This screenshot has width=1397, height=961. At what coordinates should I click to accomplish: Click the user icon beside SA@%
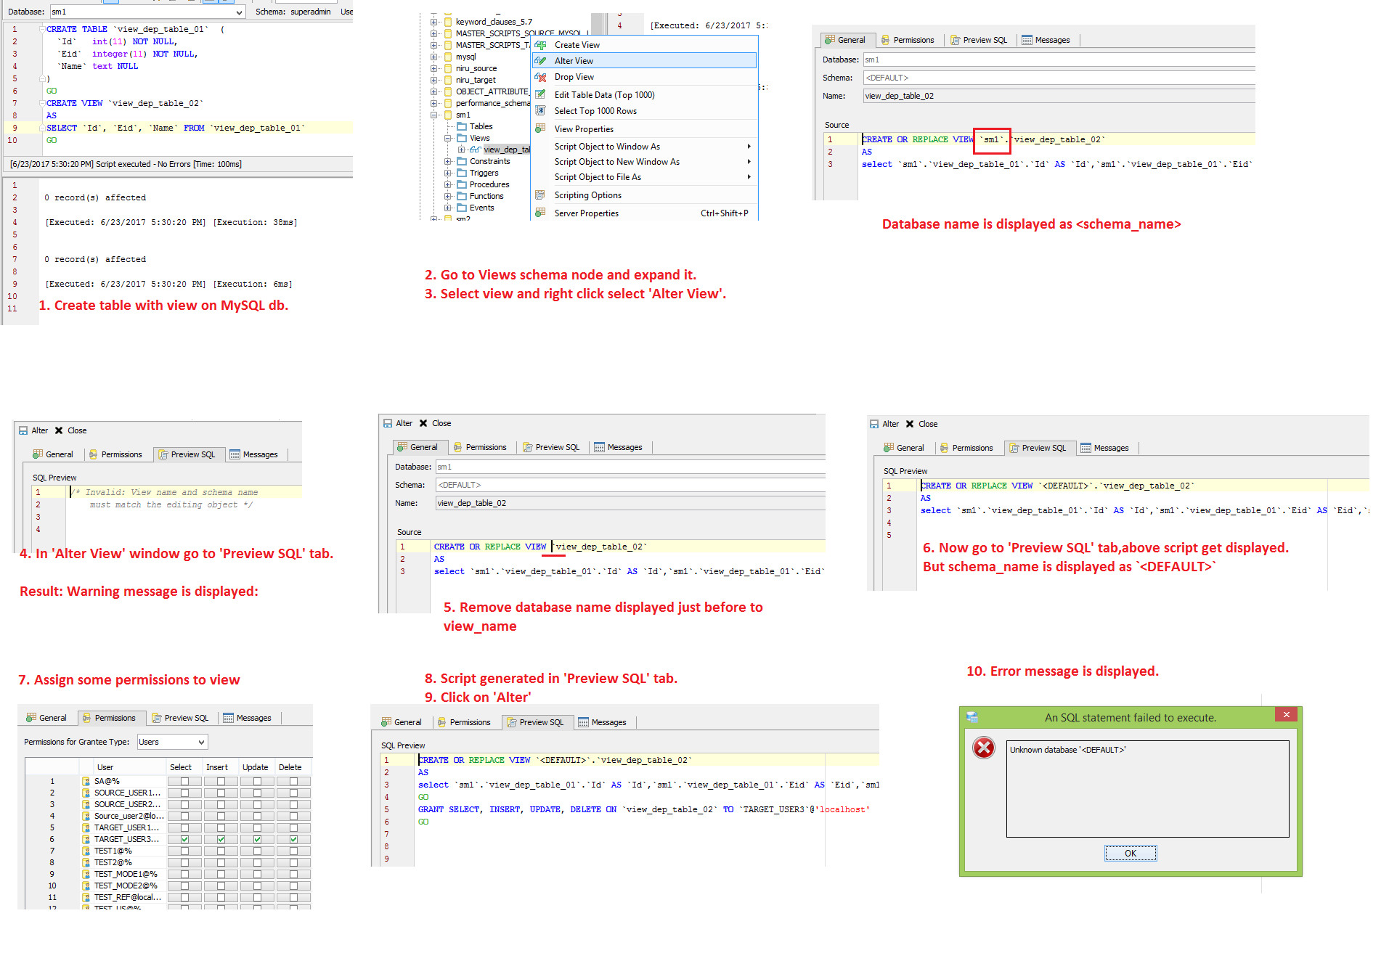tap(86, 781)
